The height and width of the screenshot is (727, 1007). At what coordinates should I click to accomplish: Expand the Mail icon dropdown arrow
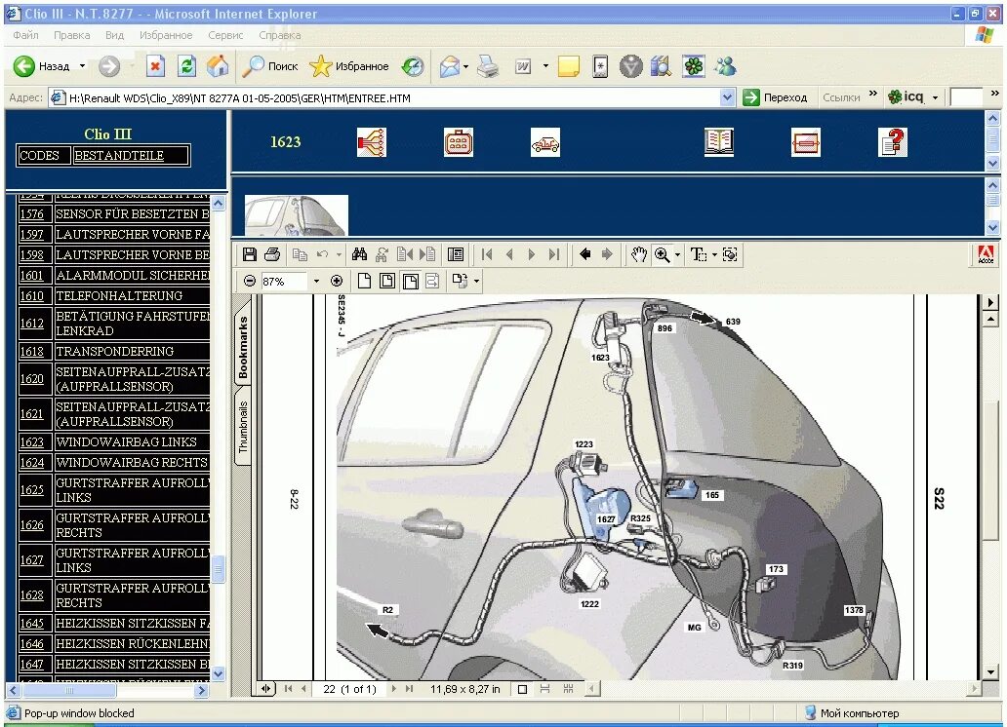[x=465, y=66]
